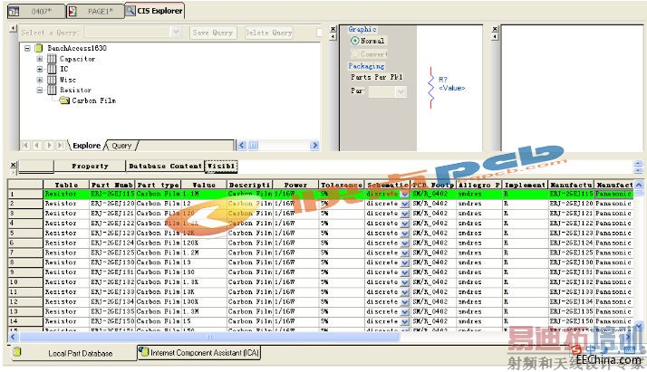Click the Carbon Film folder icon
The height and width of the screenshot is (372, 647).
(64, 100)
